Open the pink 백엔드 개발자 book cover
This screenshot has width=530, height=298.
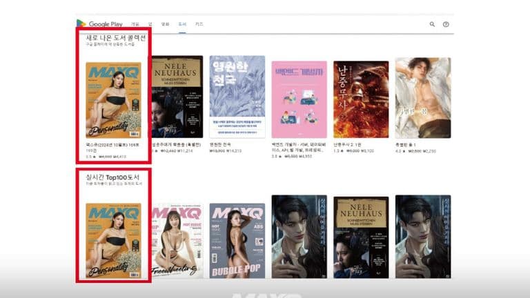coord(299,100)
